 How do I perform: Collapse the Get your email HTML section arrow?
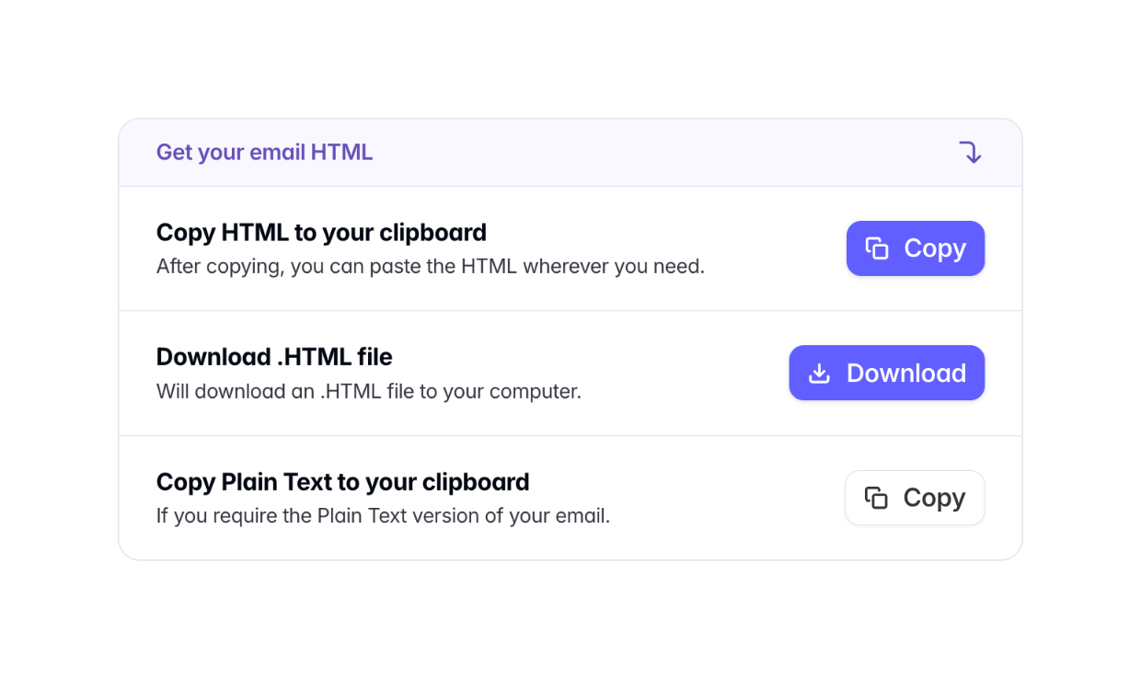(970, 153)
